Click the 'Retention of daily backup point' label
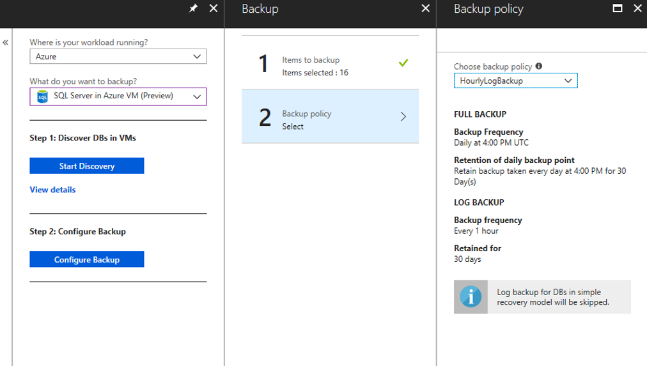647x366 pixels. [514, 160]
